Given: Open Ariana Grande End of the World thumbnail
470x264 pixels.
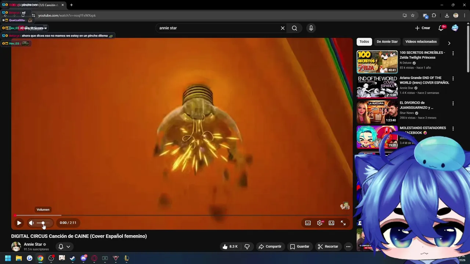Looking at the screenshot, I should point(377,87).
